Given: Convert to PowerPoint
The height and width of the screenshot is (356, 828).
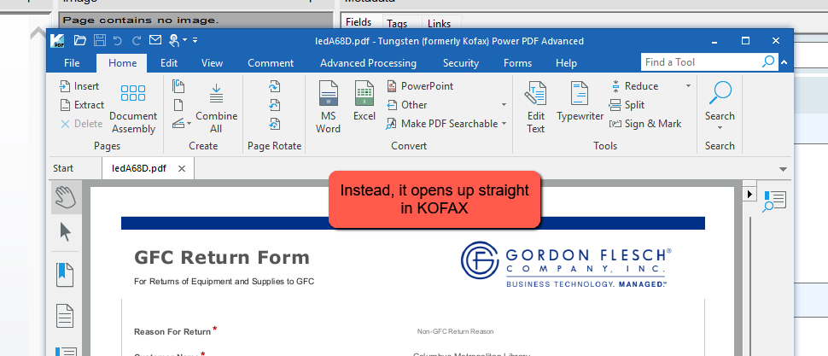Looking at the screenshot, I should [x=420, y=86].
